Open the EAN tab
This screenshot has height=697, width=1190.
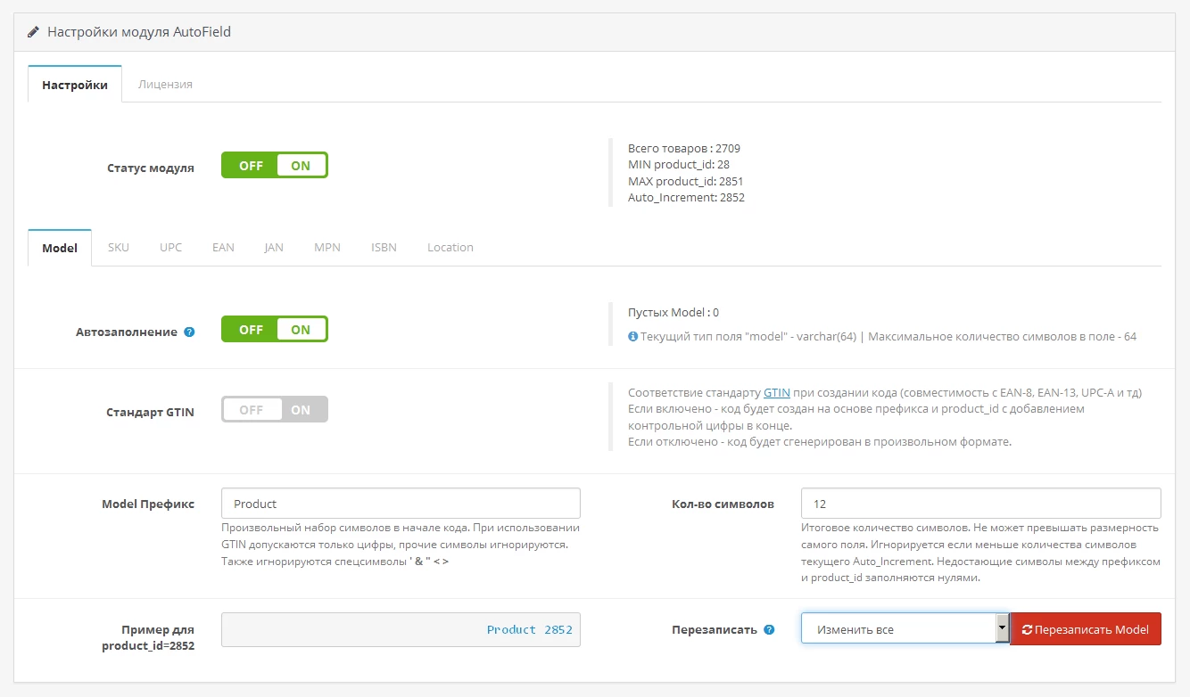223,247
